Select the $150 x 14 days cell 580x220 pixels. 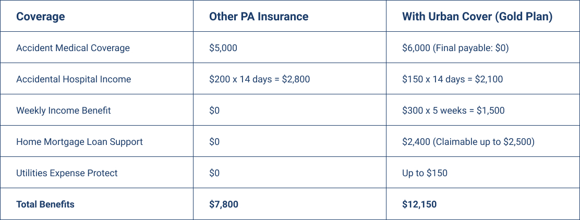(453, 79)
